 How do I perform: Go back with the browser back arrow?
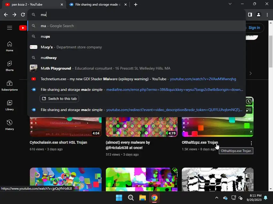click(6, 15)
